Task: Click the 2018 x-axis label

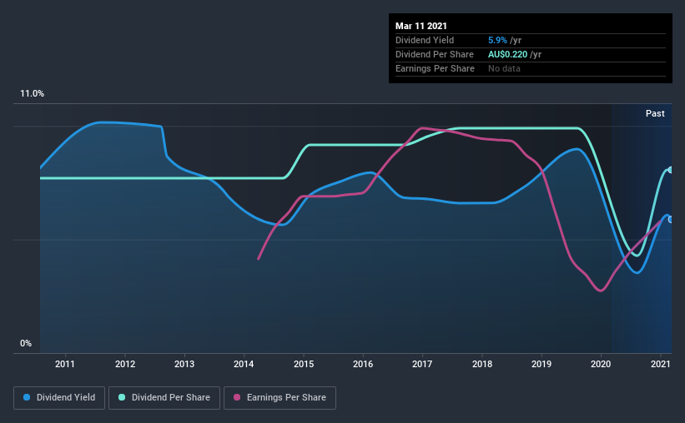Action: [482, 364]
